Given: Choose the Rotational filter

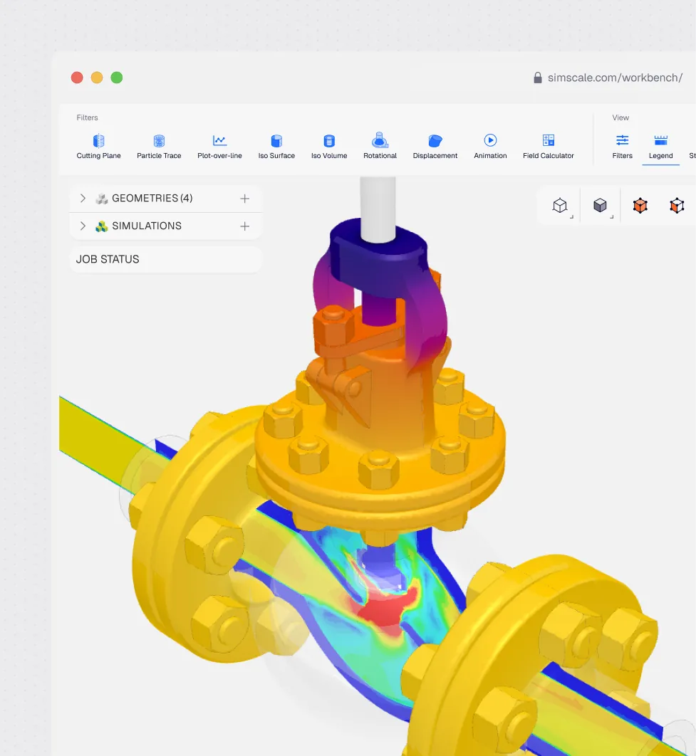Looking at the screenshot, I should [x=380, y=147].
